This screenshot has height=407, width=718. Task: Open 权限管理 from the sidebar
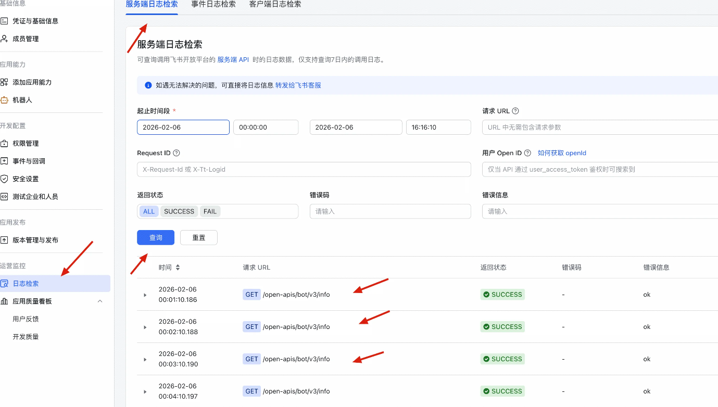point(32,143)
